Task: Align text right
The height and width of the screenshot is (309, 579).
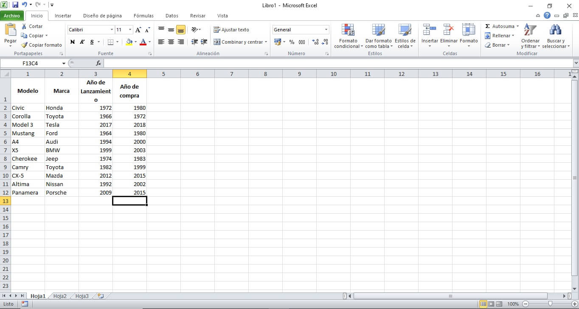Action: pos(181,42)
